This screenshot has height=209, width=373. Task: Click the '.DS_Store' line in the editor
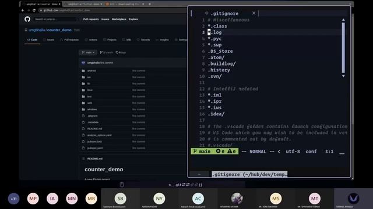[x=220, y=51]
